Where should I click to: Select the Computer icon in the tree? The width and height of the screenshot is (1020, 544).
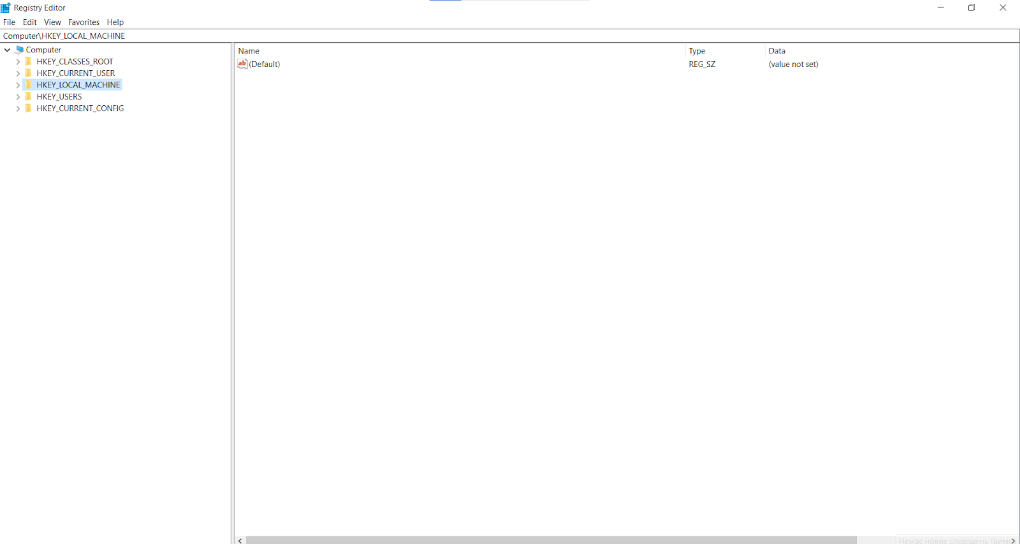coord(20,50)
